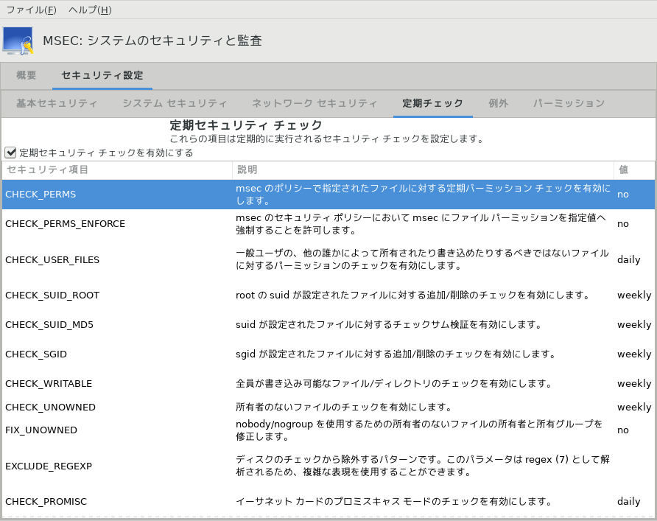This screenshot has height=521, width=657.
Task: Click the 'weekly' value of CHECK_SUID_MD5
Action: tap(634, 324)
